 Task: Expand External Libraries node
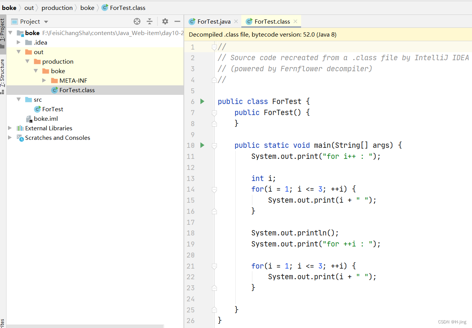[10, 128]
